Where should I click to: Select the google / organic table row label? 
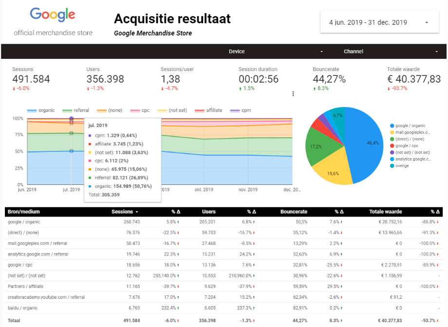pos(24,222)
